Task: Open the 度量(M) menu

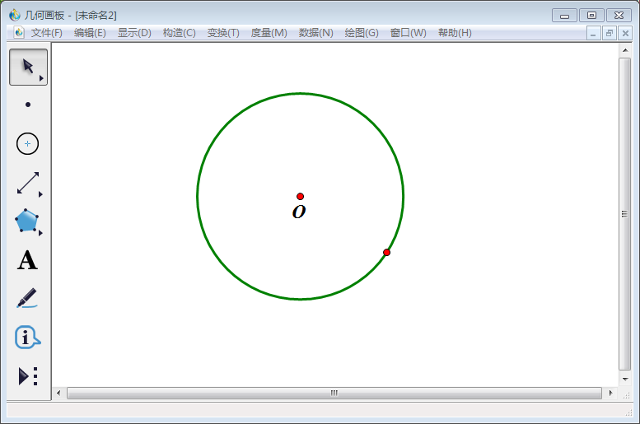Action: click(269, 33)
